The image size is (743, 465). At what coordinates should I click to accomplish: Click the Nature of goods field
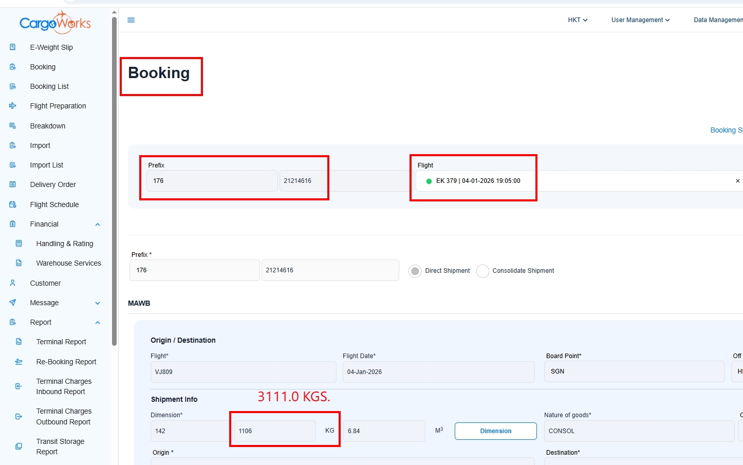coord(639,431)
